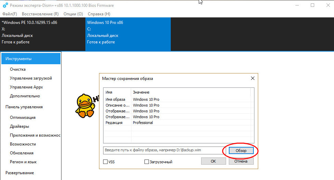The width and height of the screenshot is (334, 180).
Task: Open the Восстановление (R) menu
Action: click(x=40, y=14)
